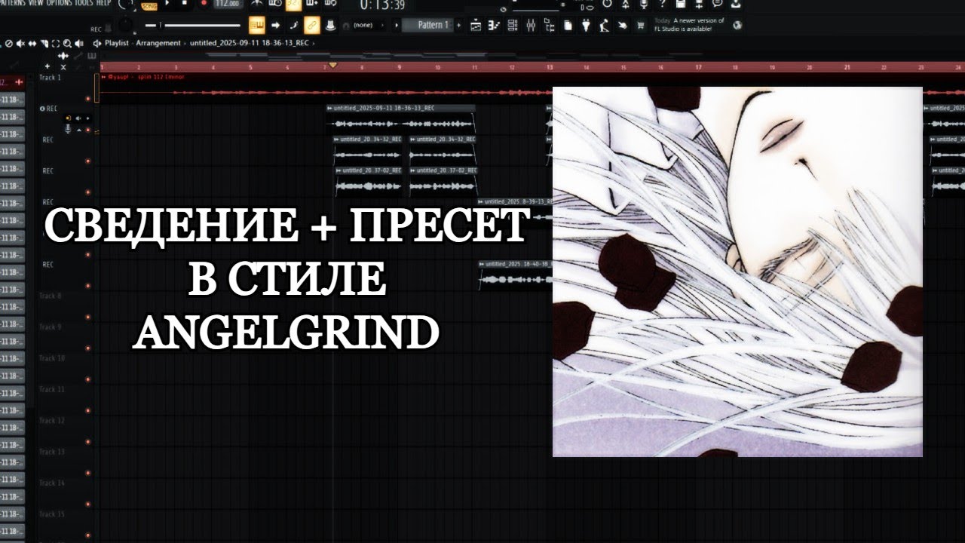
Task: Click the orange playhead marker on timeline
Action: coord(332,66)
